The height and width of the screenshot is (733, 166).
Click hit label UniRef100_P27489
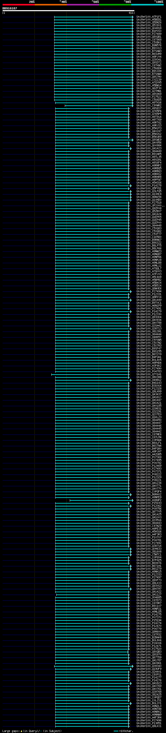click(x=149, y=34)
